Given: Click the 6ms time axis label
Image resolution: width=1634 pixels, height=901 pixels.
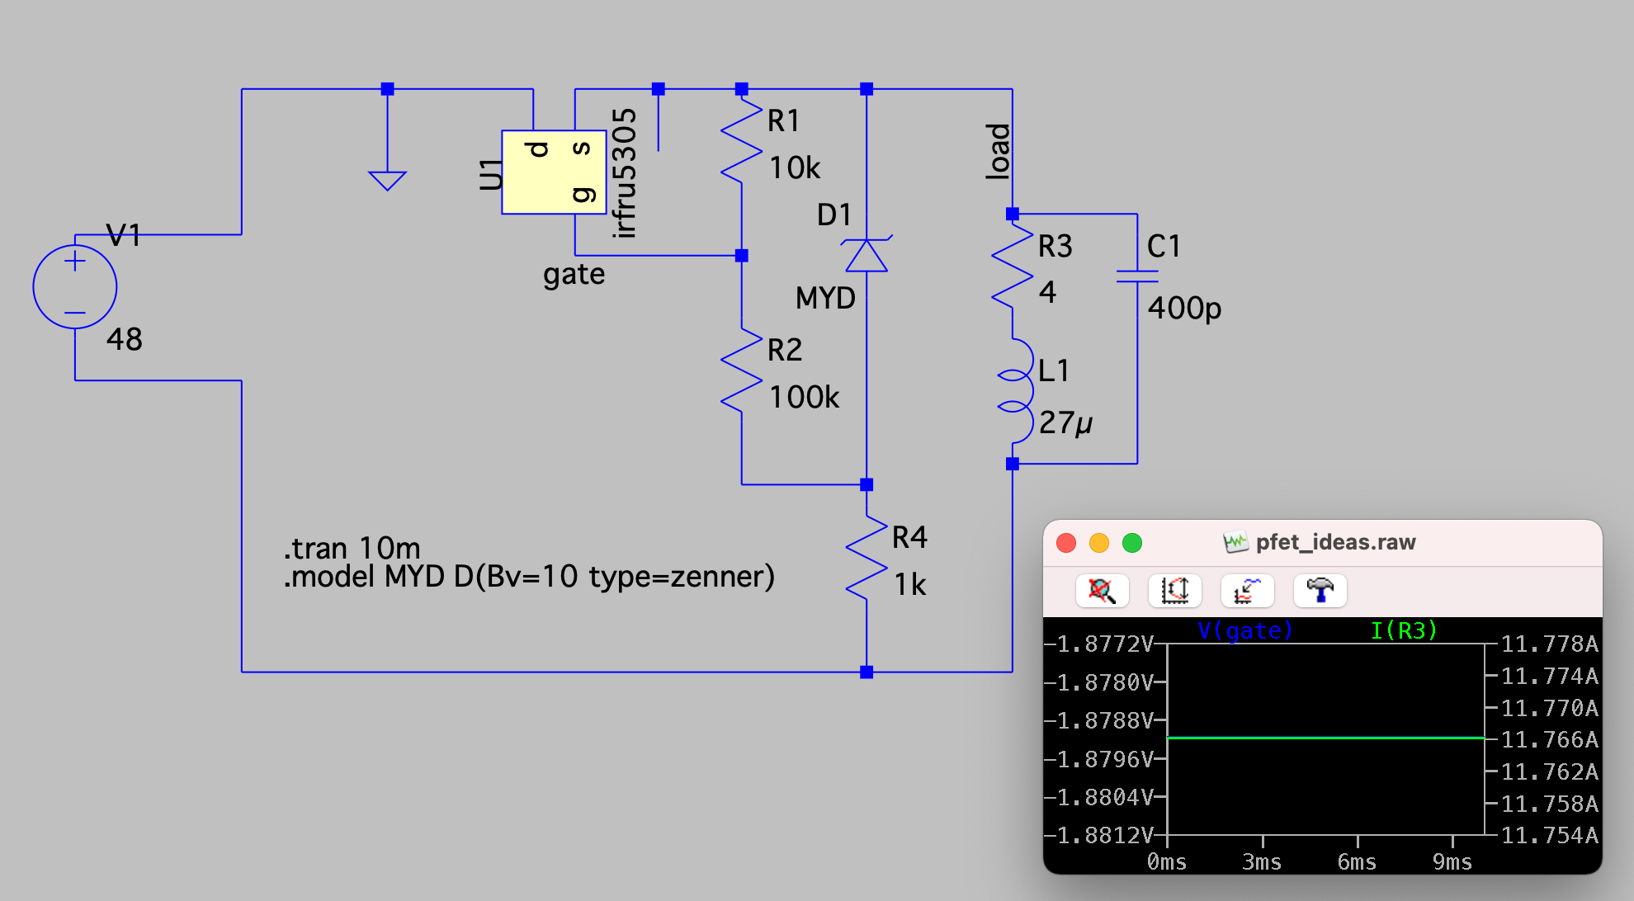Looking at the screenshot, I should coord(1357,862).
